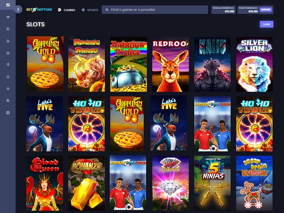Click the dashboard grid icon in sidebar
This screenshot has height=213, width=284.
pos(8,5)
